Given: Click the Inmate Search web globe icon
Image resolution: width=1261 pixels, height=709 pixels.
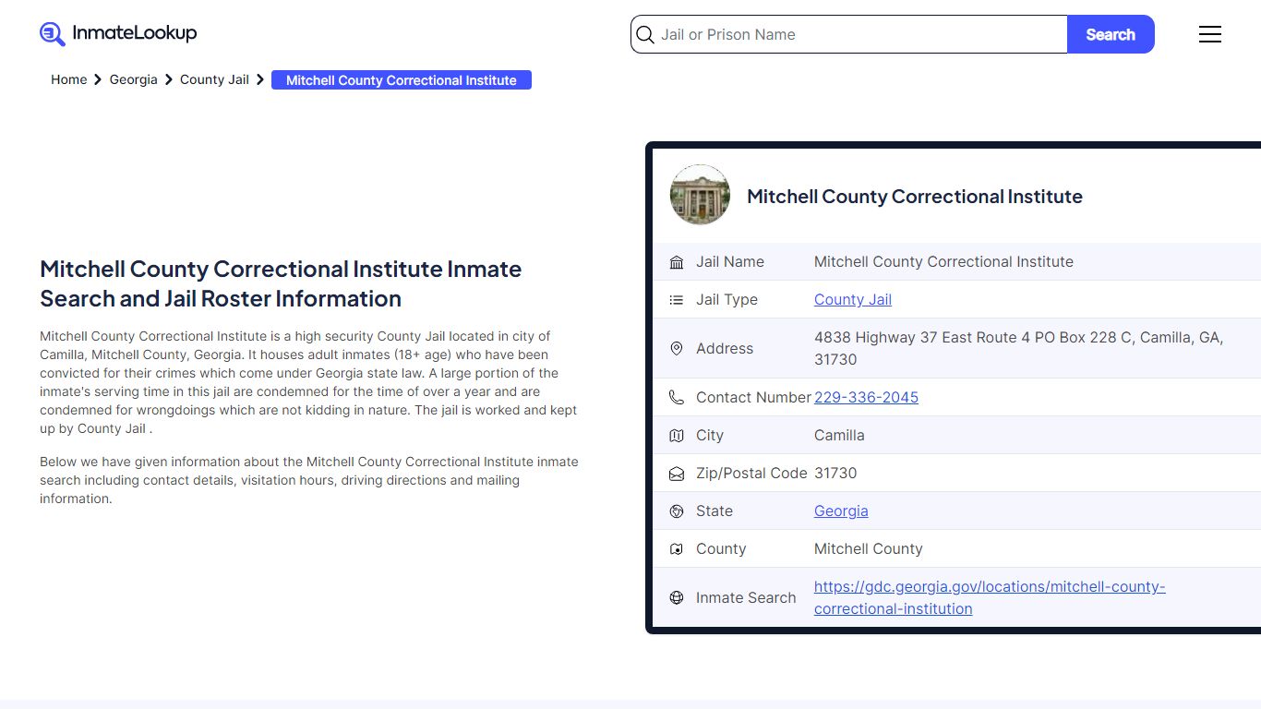Looking at the screenshot, I should point(677,598).
